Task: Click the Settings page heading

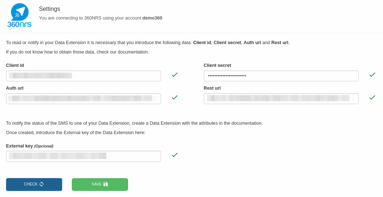Action: pos(49,9)
